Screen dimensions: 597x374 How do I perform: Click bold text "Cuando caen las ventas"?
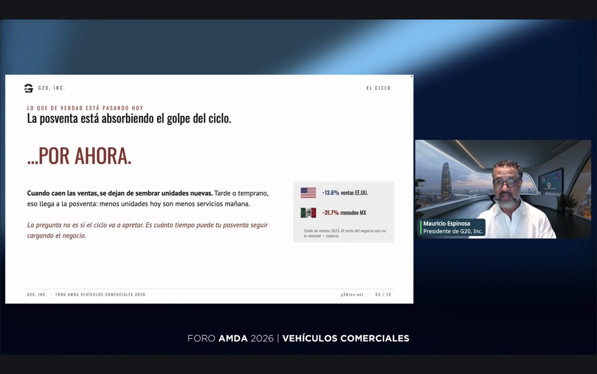click(62, 193)
